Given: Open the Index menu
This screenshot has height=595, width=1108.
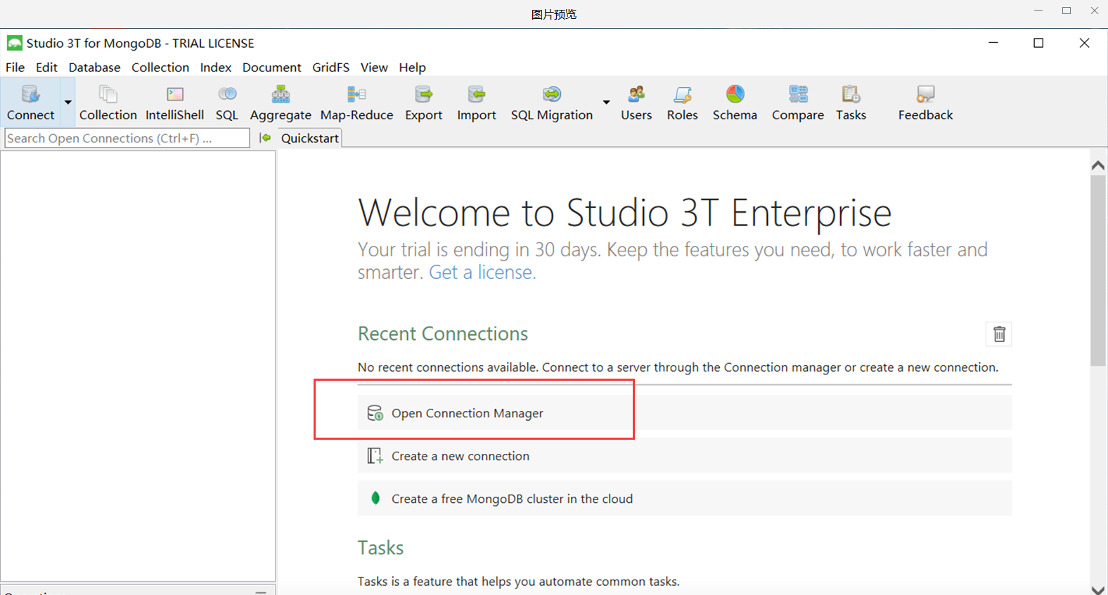Looking at the screenshot, I should [215, 67].
